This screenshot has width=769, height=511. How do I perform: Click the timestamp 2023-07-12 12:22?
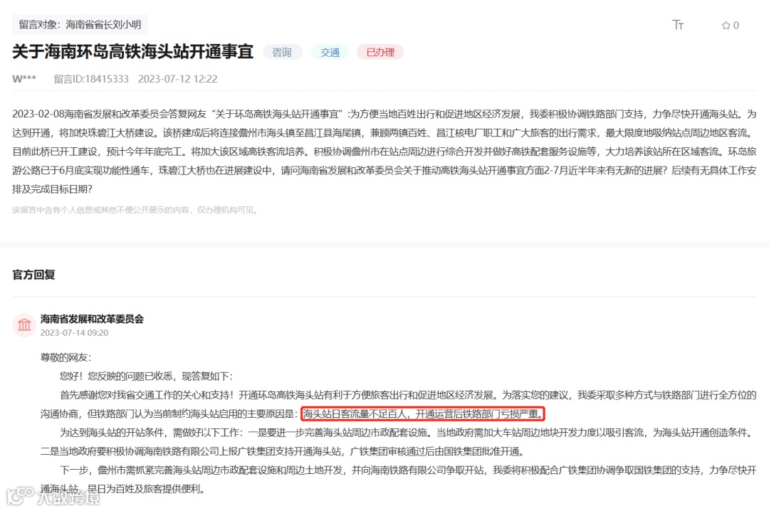(x=177, y=79)
